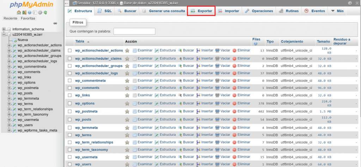Add wp_actionscheduler_actions to favorites star
Screen dimensions: 361x167
point(127,50)
